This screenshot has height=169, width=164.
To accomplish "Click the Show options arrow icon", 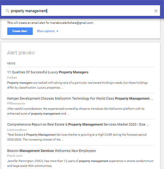I will click(x=57, y=31).
